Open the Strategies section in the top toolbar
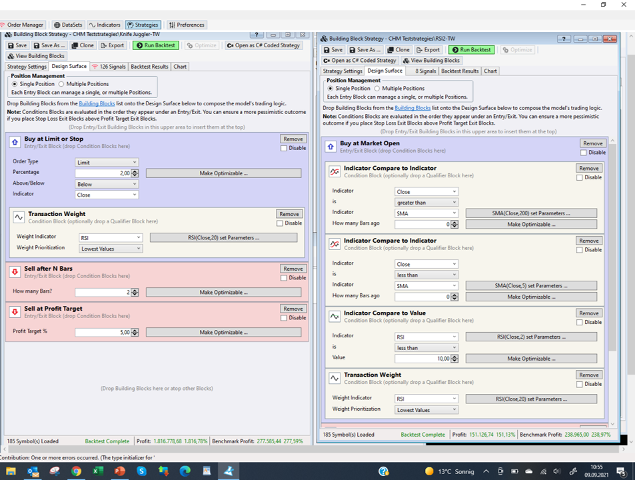The image size is (635, 480). (143, 25)
